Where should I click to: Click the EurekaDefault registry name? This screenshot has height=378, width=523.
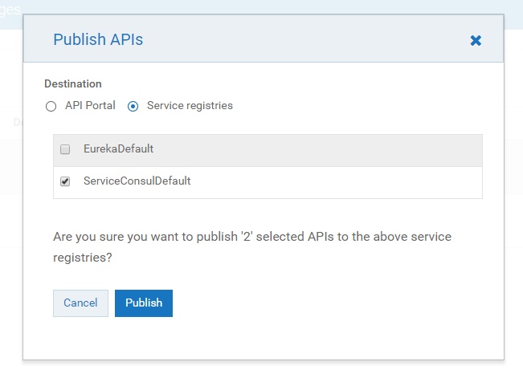pos(118,148)
